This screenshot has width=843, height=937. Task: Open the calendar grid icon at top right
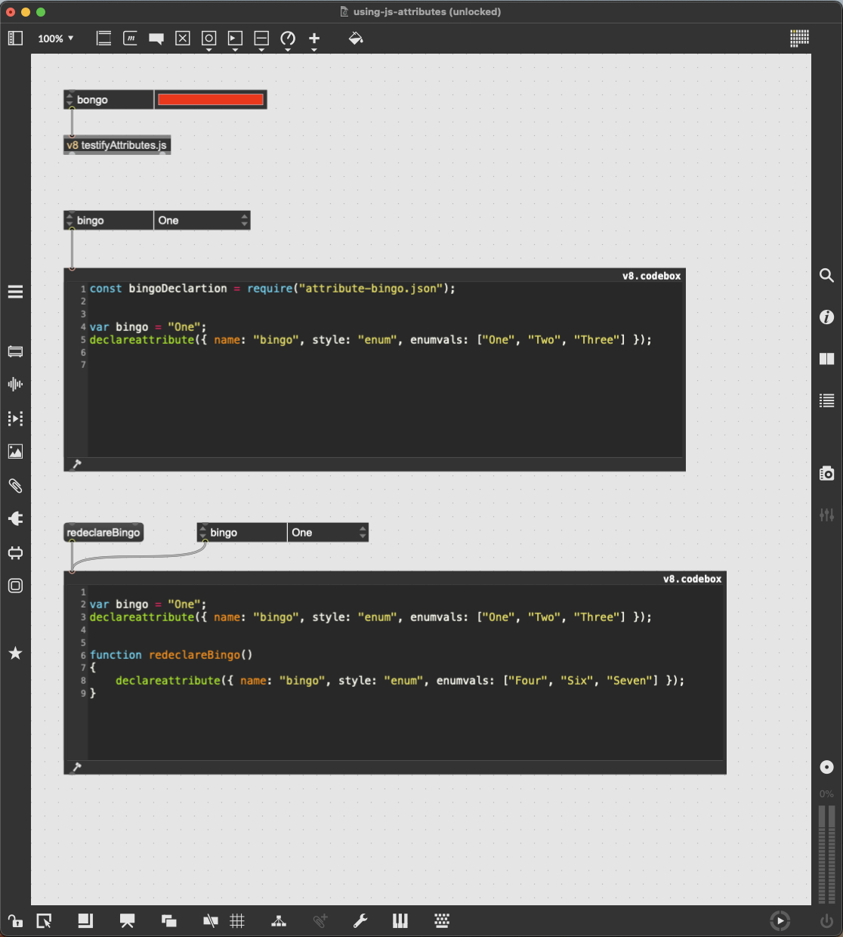(799, 38)
